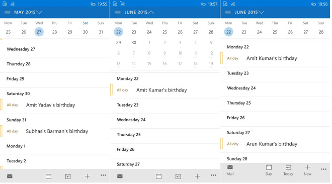
Task: Tap the Day view calendar icon
Action: [x=269, y=170]
